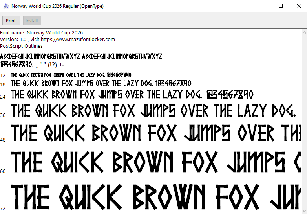This screenshot has width=307, height=214.
Task: Click the font viewer icon in title bar
Action: pos(5,6)
